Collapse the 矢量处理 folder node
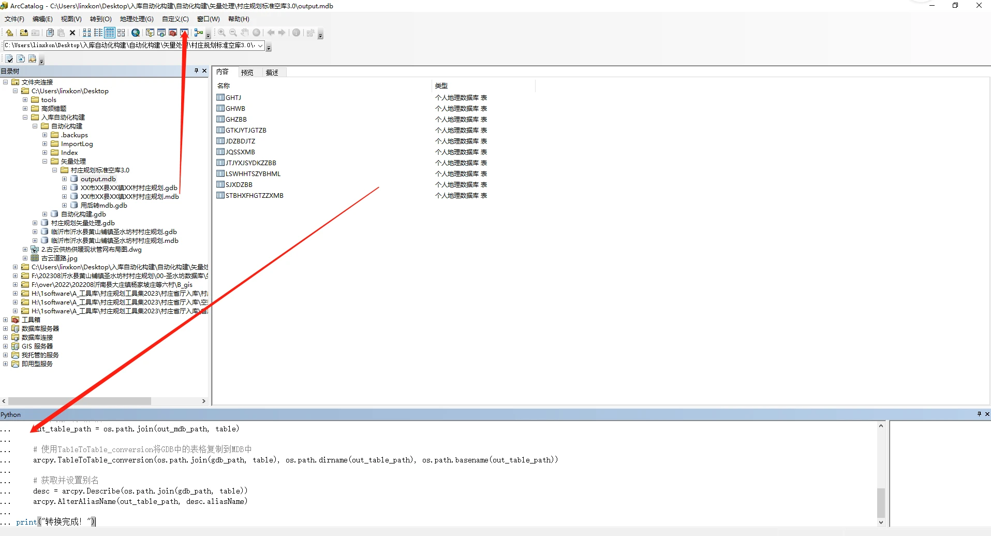991x536 pixels. (45, 162)
